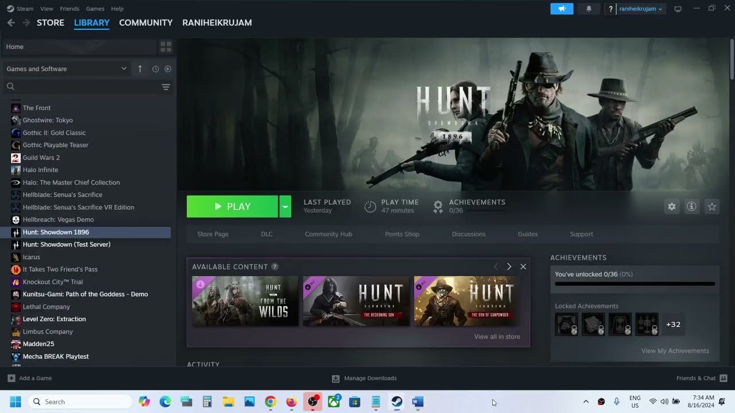
Task: Click the Available Content help icon
Action: 274,267
